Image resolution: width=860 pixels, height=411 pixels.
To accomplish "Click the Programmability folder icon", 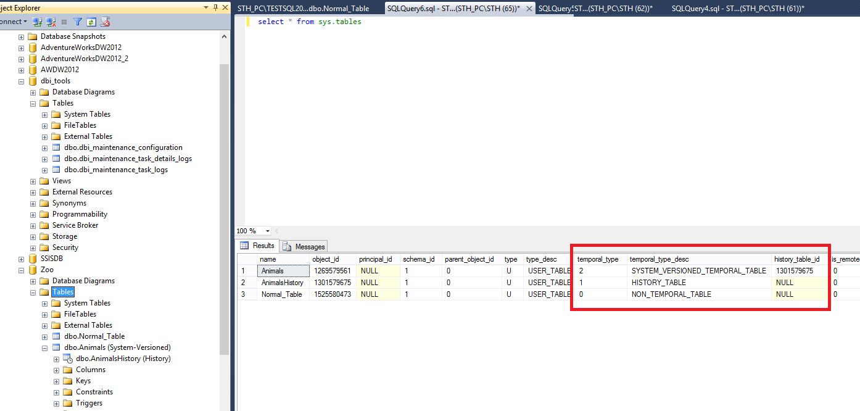I will tap(44, 214).
